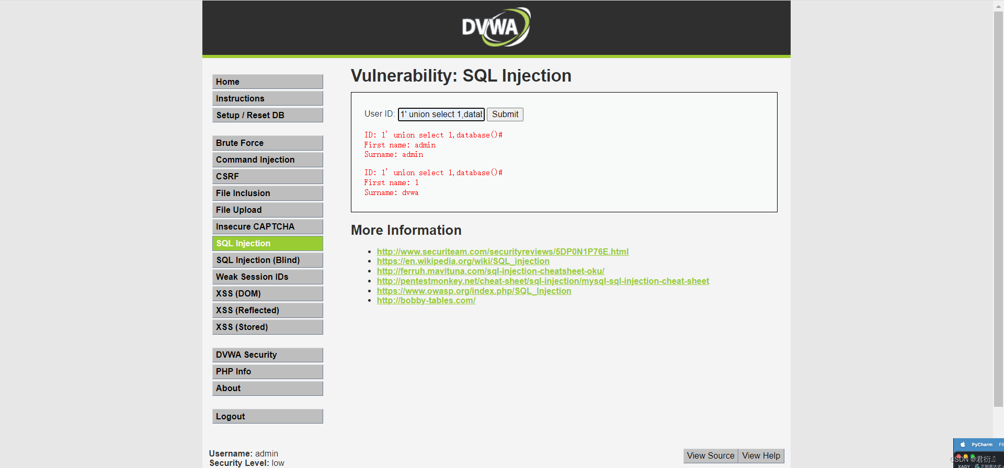The image size is (1004, 468).
Task: Focus the User ID input field
Action: click(441, 114)
